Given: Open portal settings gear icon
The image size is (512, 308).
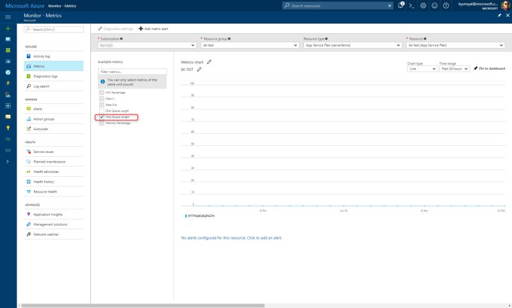Looking at the screenshot, I should click(x=423, y=6).
